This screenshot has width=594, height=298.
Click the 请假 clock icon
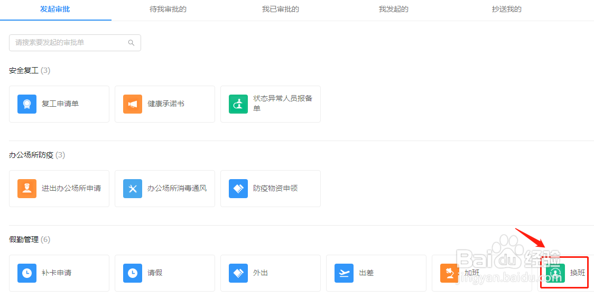tap(133, 273)
